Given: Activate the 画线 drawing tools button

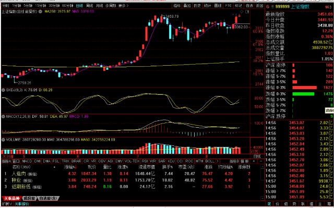Looking at the screenshot, I should click(218, 6).
